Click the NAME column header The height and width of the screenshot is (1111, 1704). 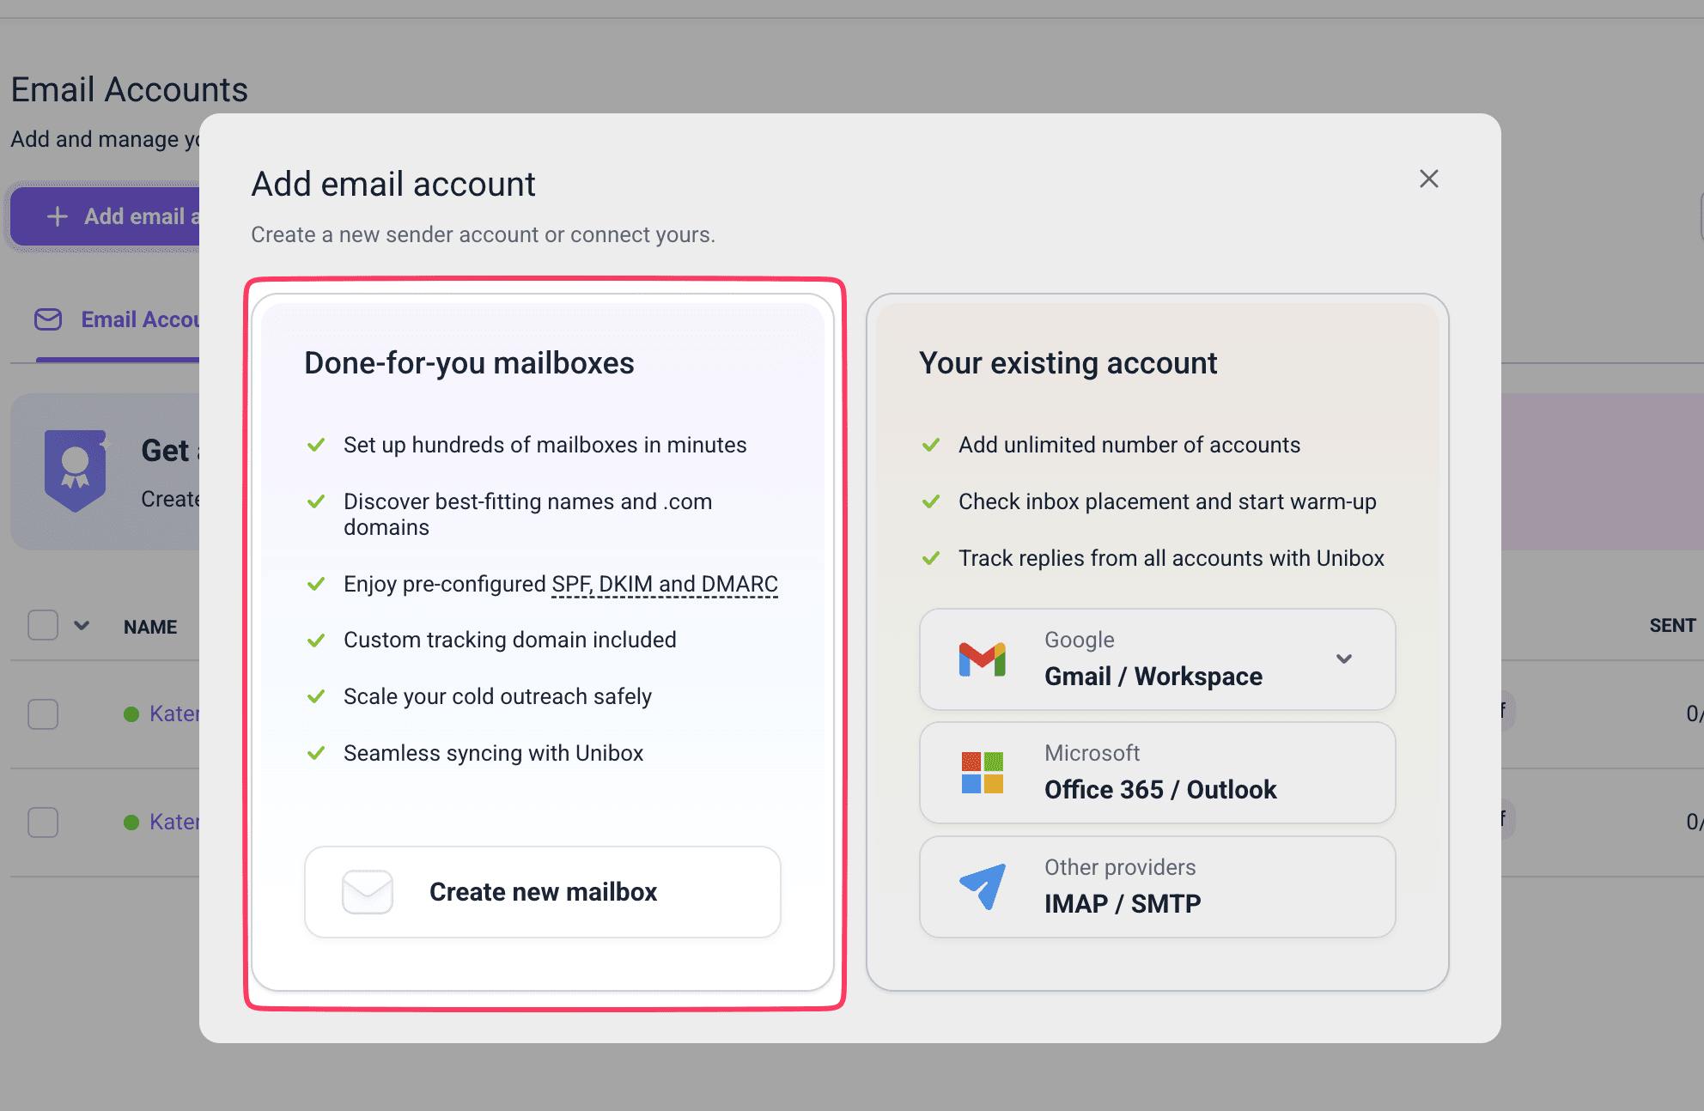(150, 627)
